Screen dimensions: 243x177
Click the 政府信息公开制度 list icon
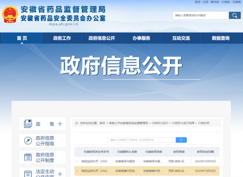click(28, 157)
